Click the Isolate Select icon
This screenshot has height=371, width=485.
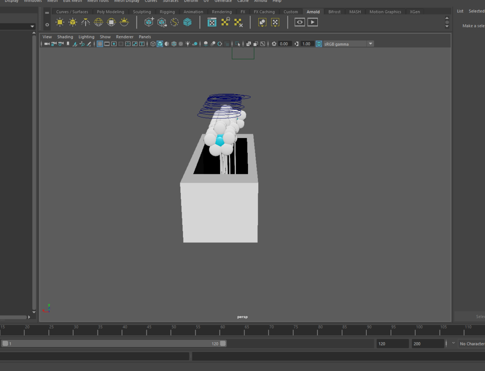237,44
